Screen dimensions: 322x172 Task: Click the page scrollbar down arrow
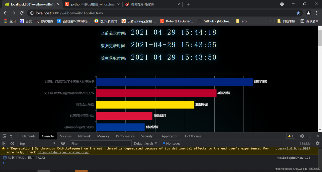coord(320,130)
